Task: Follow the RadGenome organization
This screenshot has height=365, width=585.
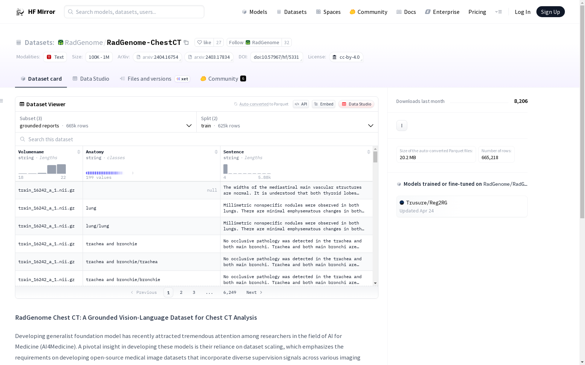Action: coord(254,42)
